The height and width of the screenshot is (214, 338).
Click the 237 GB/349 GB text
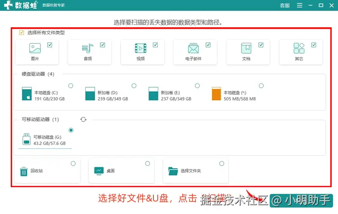pyautogui.click(x=176, y=99)
